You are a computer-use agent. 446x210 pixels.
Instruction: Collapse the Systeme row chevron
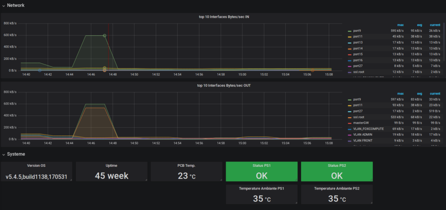click(x=3, y=154)
